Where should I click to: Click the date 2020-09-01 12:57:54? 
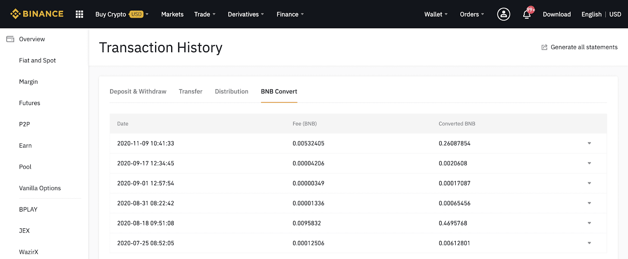(x=146, y=183)
